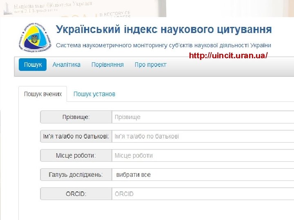Expand the Галузь досліджень dropdown
Viewport: 294px width, 220px height.
click(x=203, y=175)
